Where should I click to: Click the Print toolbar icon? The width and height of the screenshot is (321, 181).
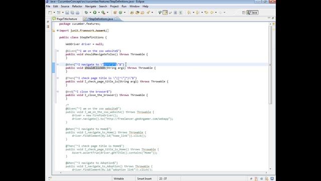point(78,13)
